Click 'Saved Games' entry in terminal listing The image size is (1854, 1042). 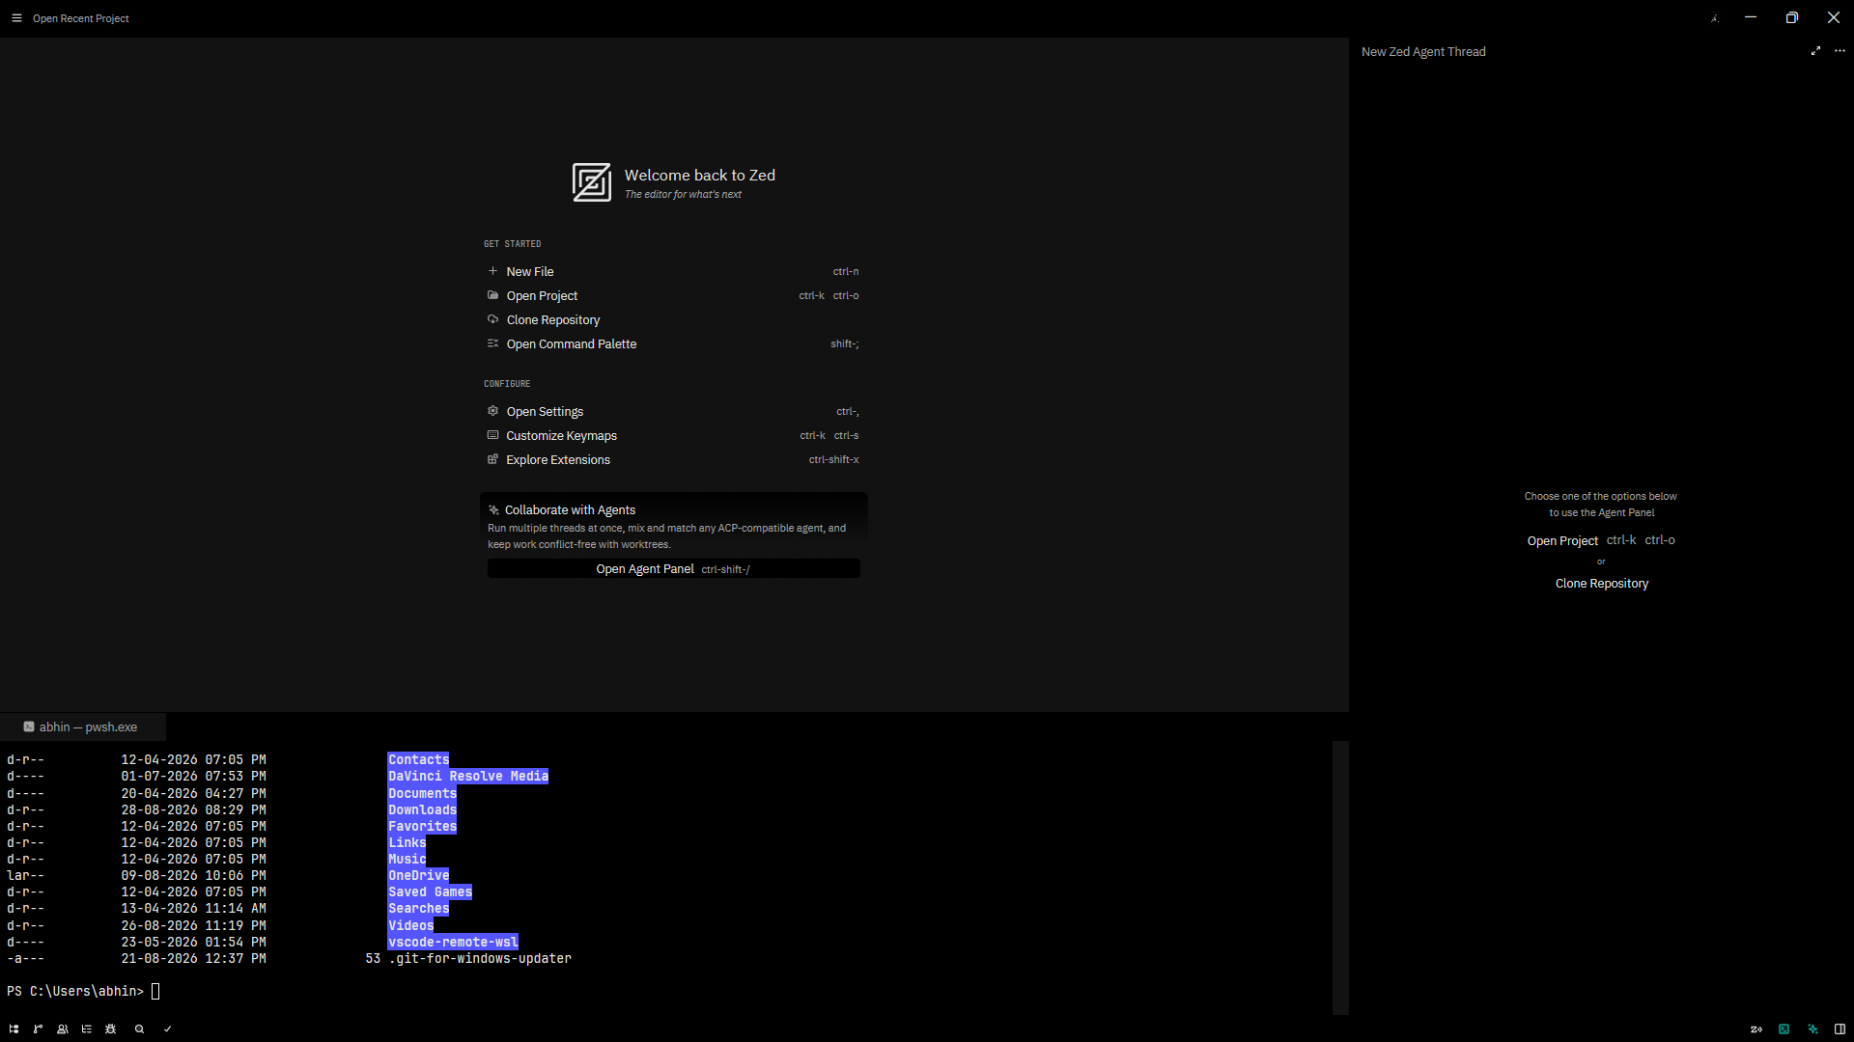click(431, 892)
